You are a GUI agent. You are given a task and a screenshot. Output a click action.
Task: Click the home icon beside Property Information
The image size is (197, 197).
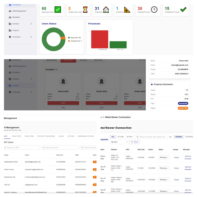click(x=152, y=84)
